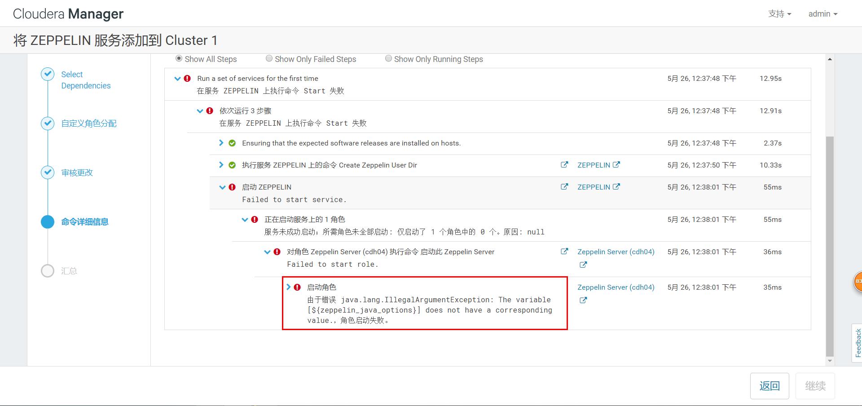Select the Show Only Failed Steps radio button

269,58
